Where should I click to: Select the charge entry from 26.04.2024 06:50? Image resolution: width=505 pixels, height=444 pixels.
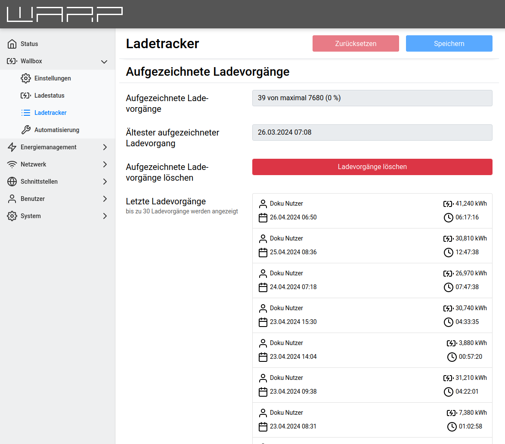click(372, 211)
